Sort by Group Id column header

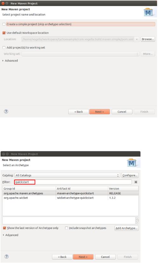pyautogui.click(x=29, y=189)
